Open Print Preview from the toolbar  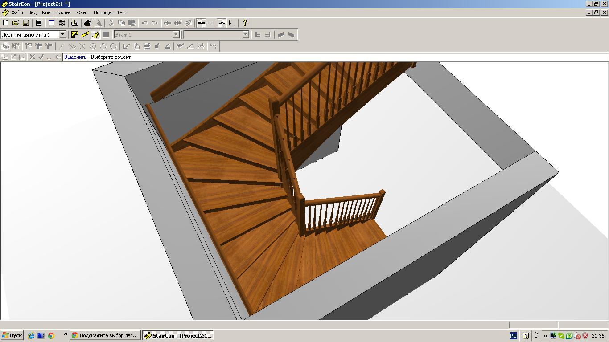click(x=98, y=23)
